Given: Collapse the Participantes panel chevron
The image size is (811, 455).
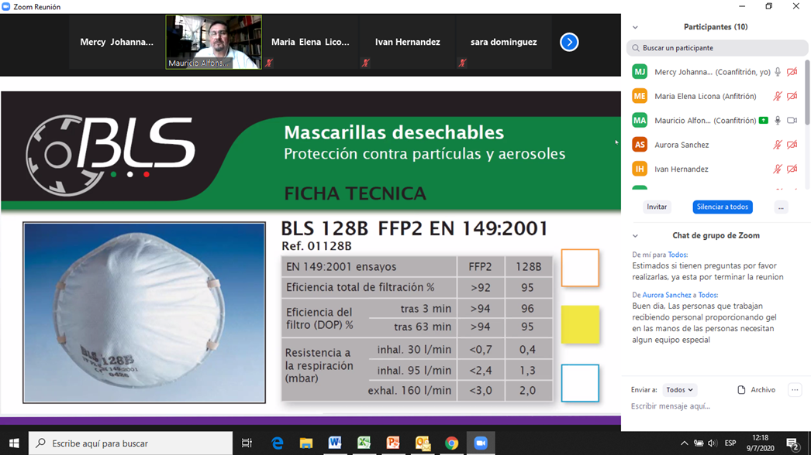Looking at the screenshot, I should tap(635, 27).
